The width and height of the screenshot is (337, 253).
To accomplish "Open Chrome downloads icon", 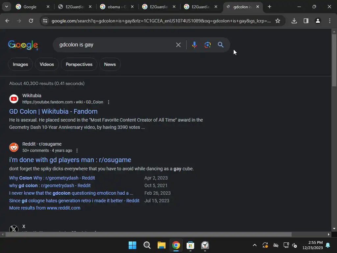I will click(x=294, y=21).
